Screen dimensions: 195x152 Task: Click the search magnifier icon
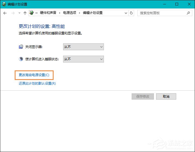[188, 13]
